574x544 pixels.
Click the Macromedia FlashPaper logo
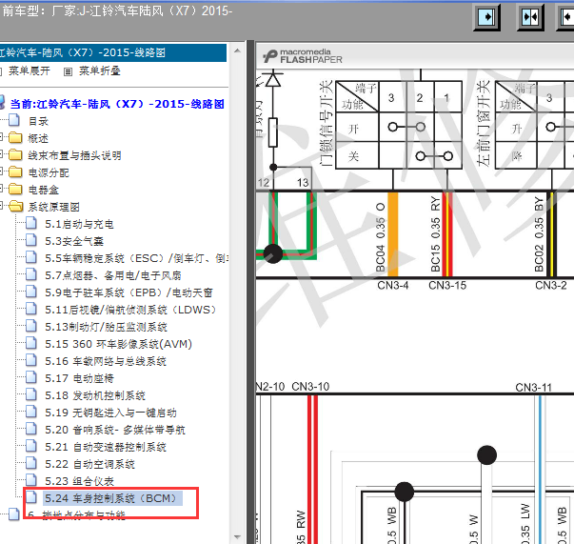point(303,56)
